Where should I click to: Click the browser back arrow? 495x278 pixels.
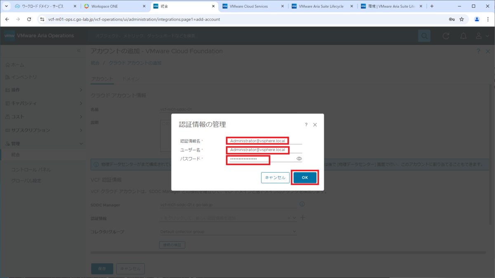7,19
